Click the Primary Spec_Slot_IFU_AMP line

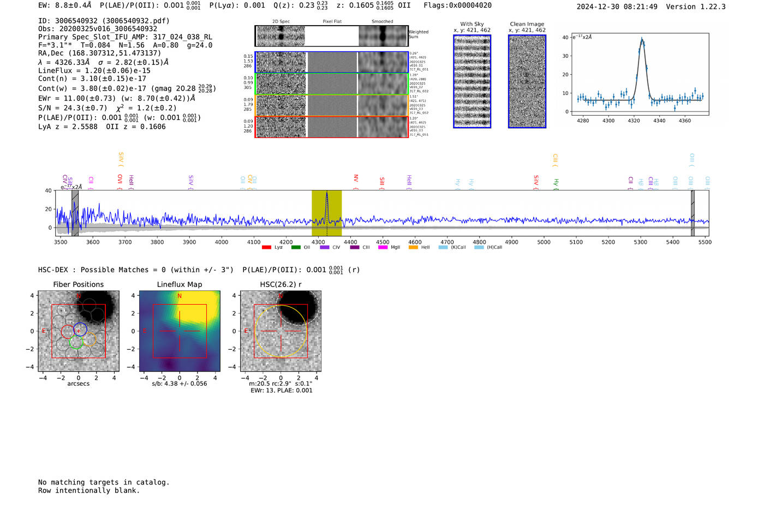click(x=125, y=37)
